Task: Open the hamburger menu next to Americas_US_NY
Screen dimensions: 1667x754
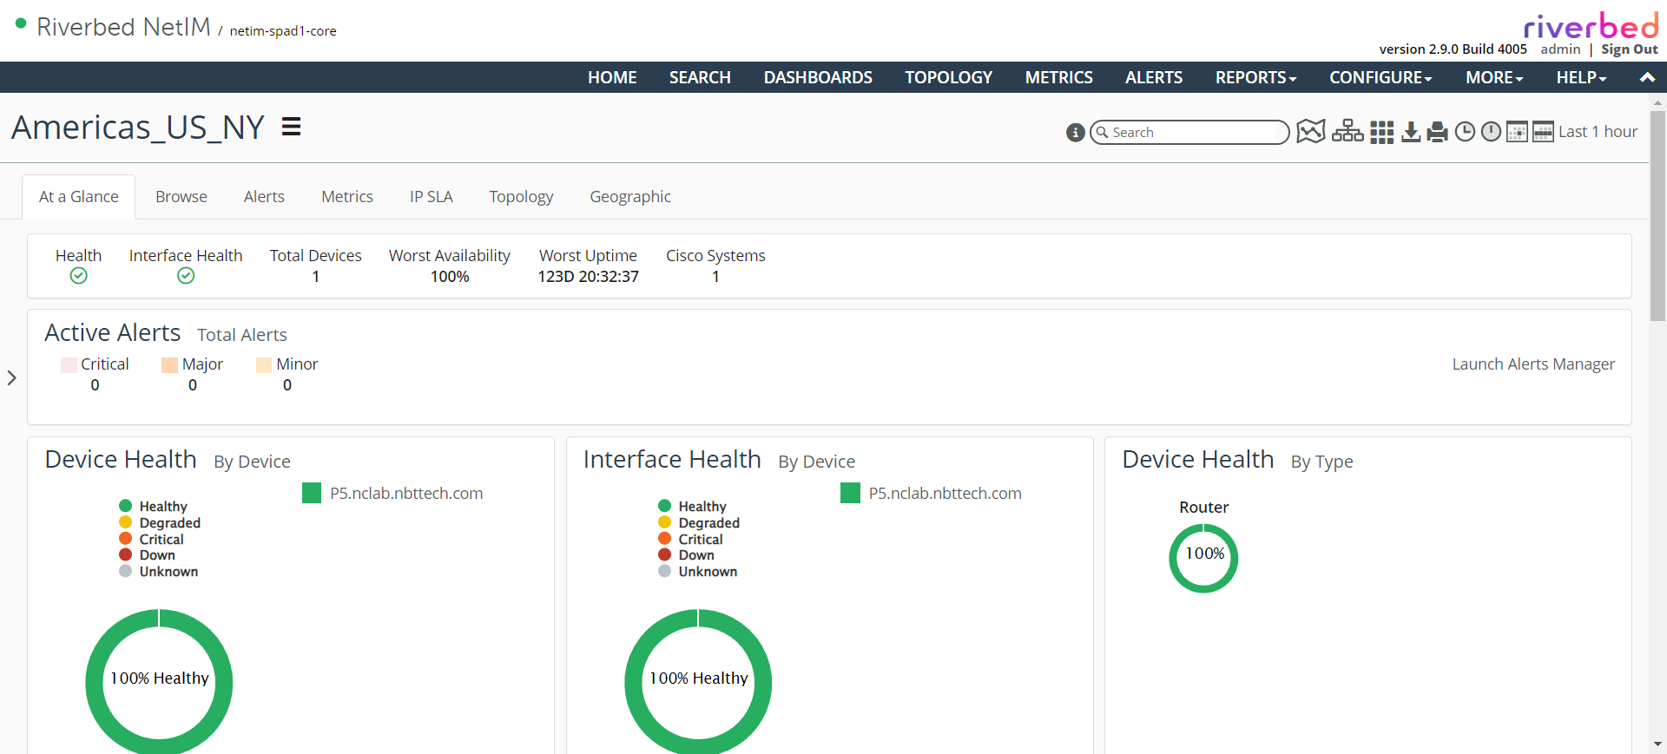Action: click(x=292, y=128)
